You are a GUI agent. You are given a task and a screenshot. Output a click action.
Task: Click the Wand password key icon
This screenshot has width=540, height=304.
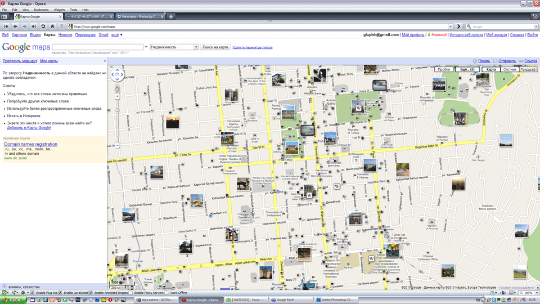pos(62,26)
